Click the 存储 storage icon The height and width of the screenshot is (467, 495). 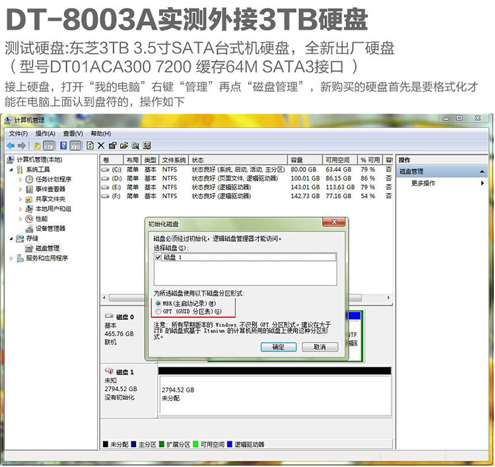pyautogui.click(x=20, y=238)
